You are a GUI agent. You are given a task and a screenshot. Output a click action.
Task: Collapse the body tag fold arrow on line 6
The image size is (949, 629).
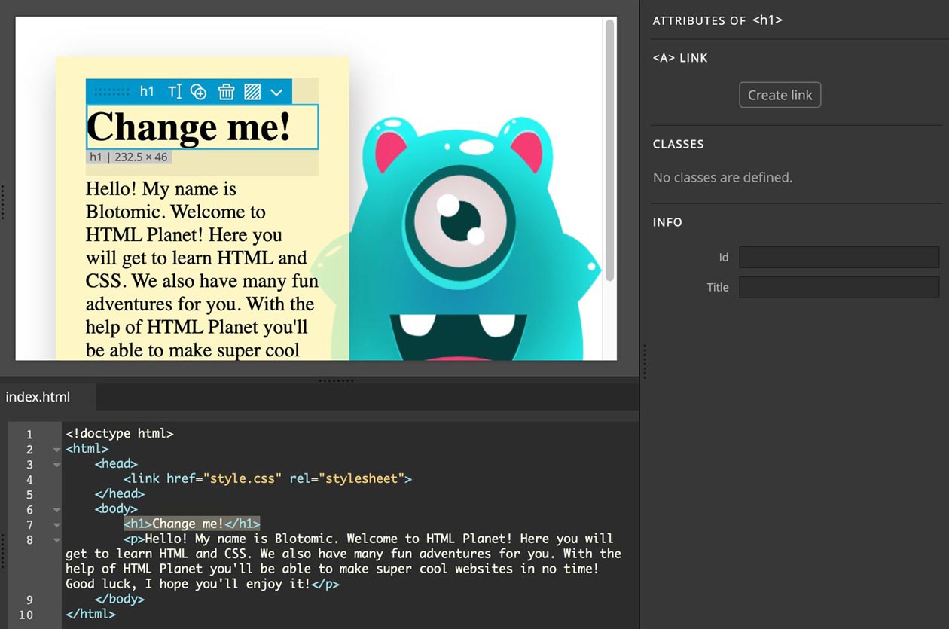tap(56, 510)
